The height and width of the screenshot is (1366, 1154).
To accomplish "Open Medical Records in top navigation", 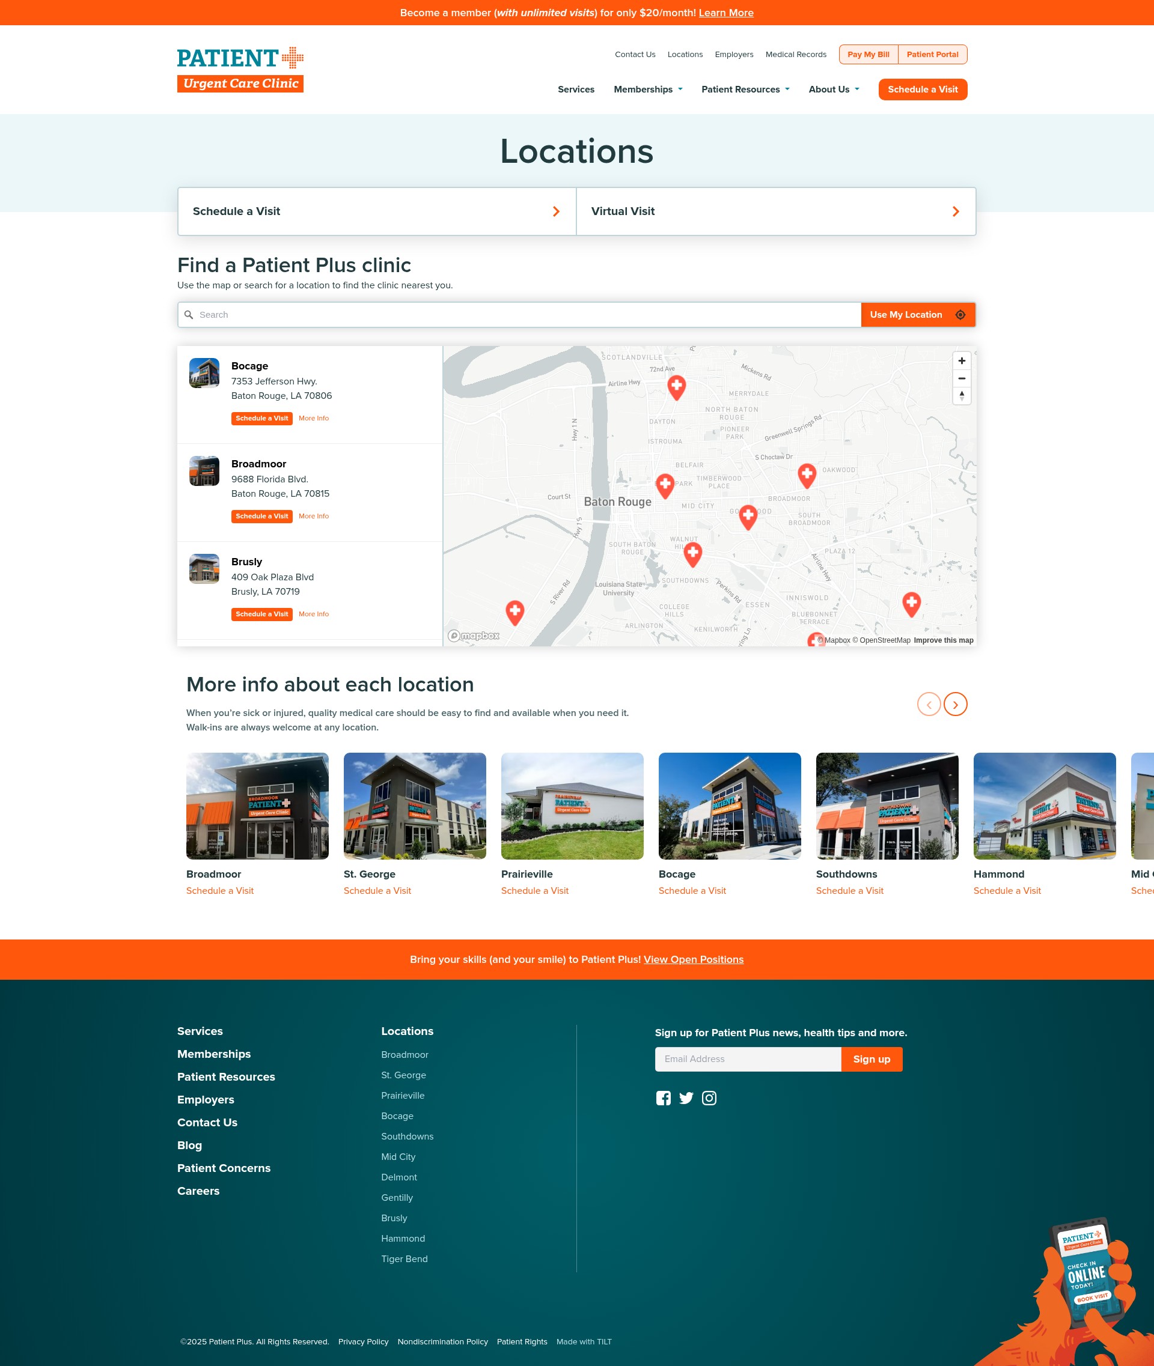I will click(x=796, y=54).
